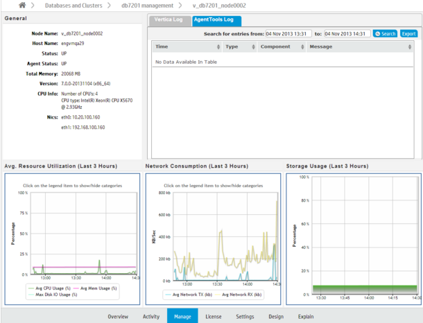Toggle Avg CPU Usage legend item
This screenshot has height=323, width=423.
point(51,288)
